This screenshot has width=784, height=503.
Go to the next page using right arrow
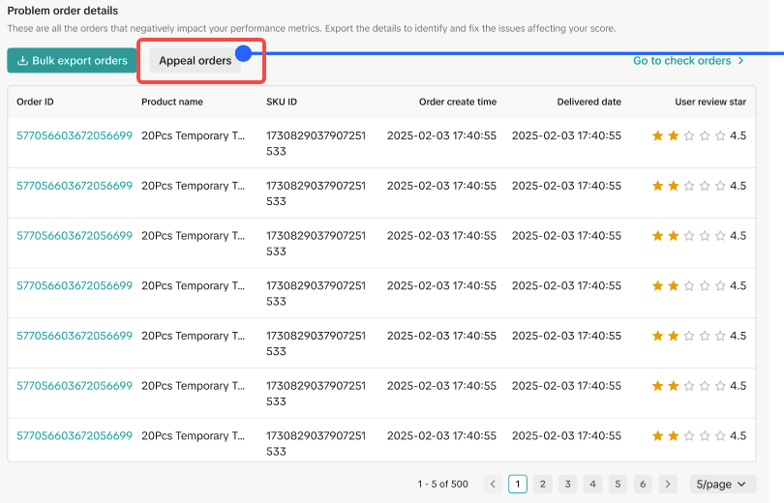(x=668, y=484)
